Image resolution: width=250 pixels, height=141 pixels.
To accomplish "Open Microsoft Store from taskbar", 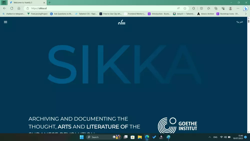I will (x=133, y=137).
